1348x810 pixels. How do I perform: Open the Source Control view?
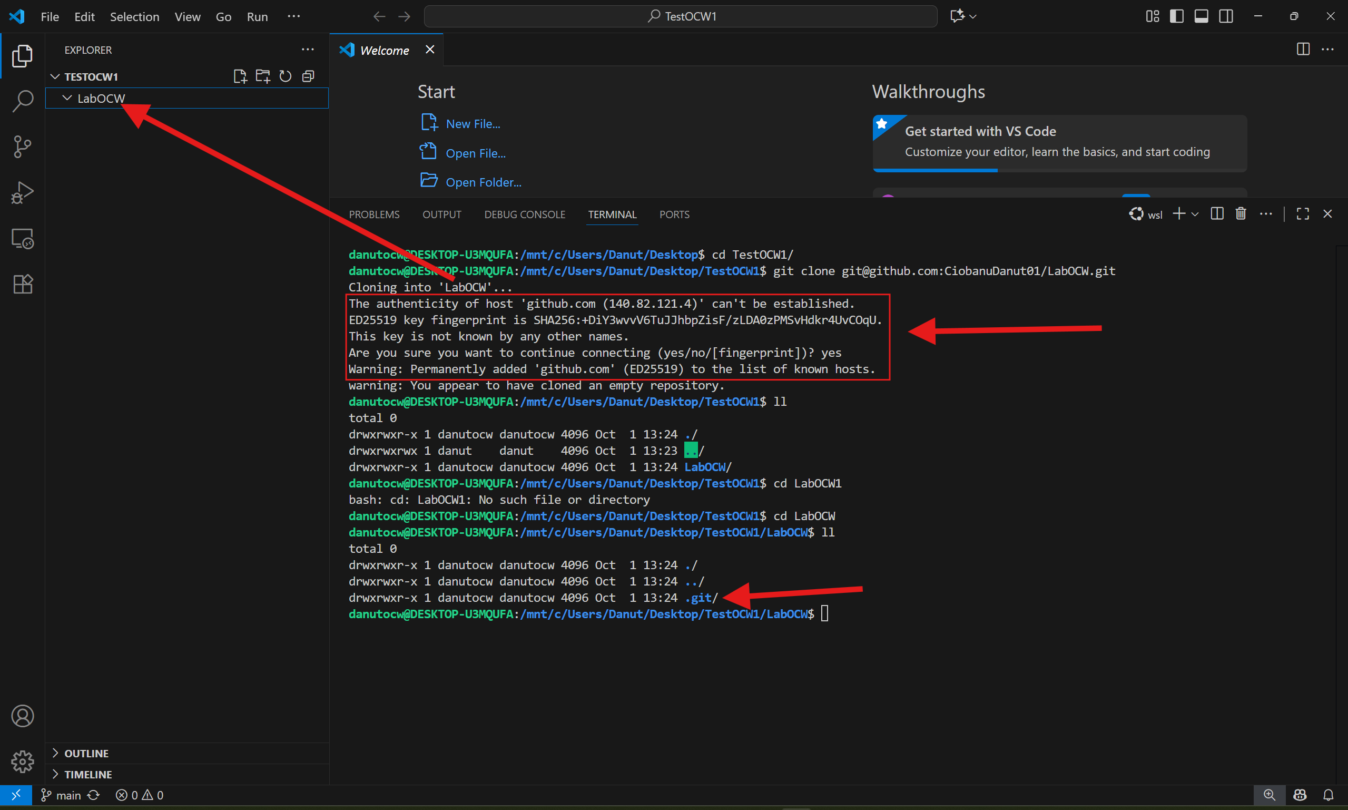(22, 147)
